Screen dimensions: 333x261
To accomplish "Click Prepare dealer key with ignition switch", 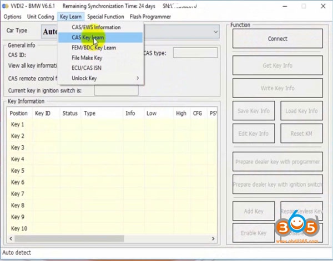I will tap(277, 185).
